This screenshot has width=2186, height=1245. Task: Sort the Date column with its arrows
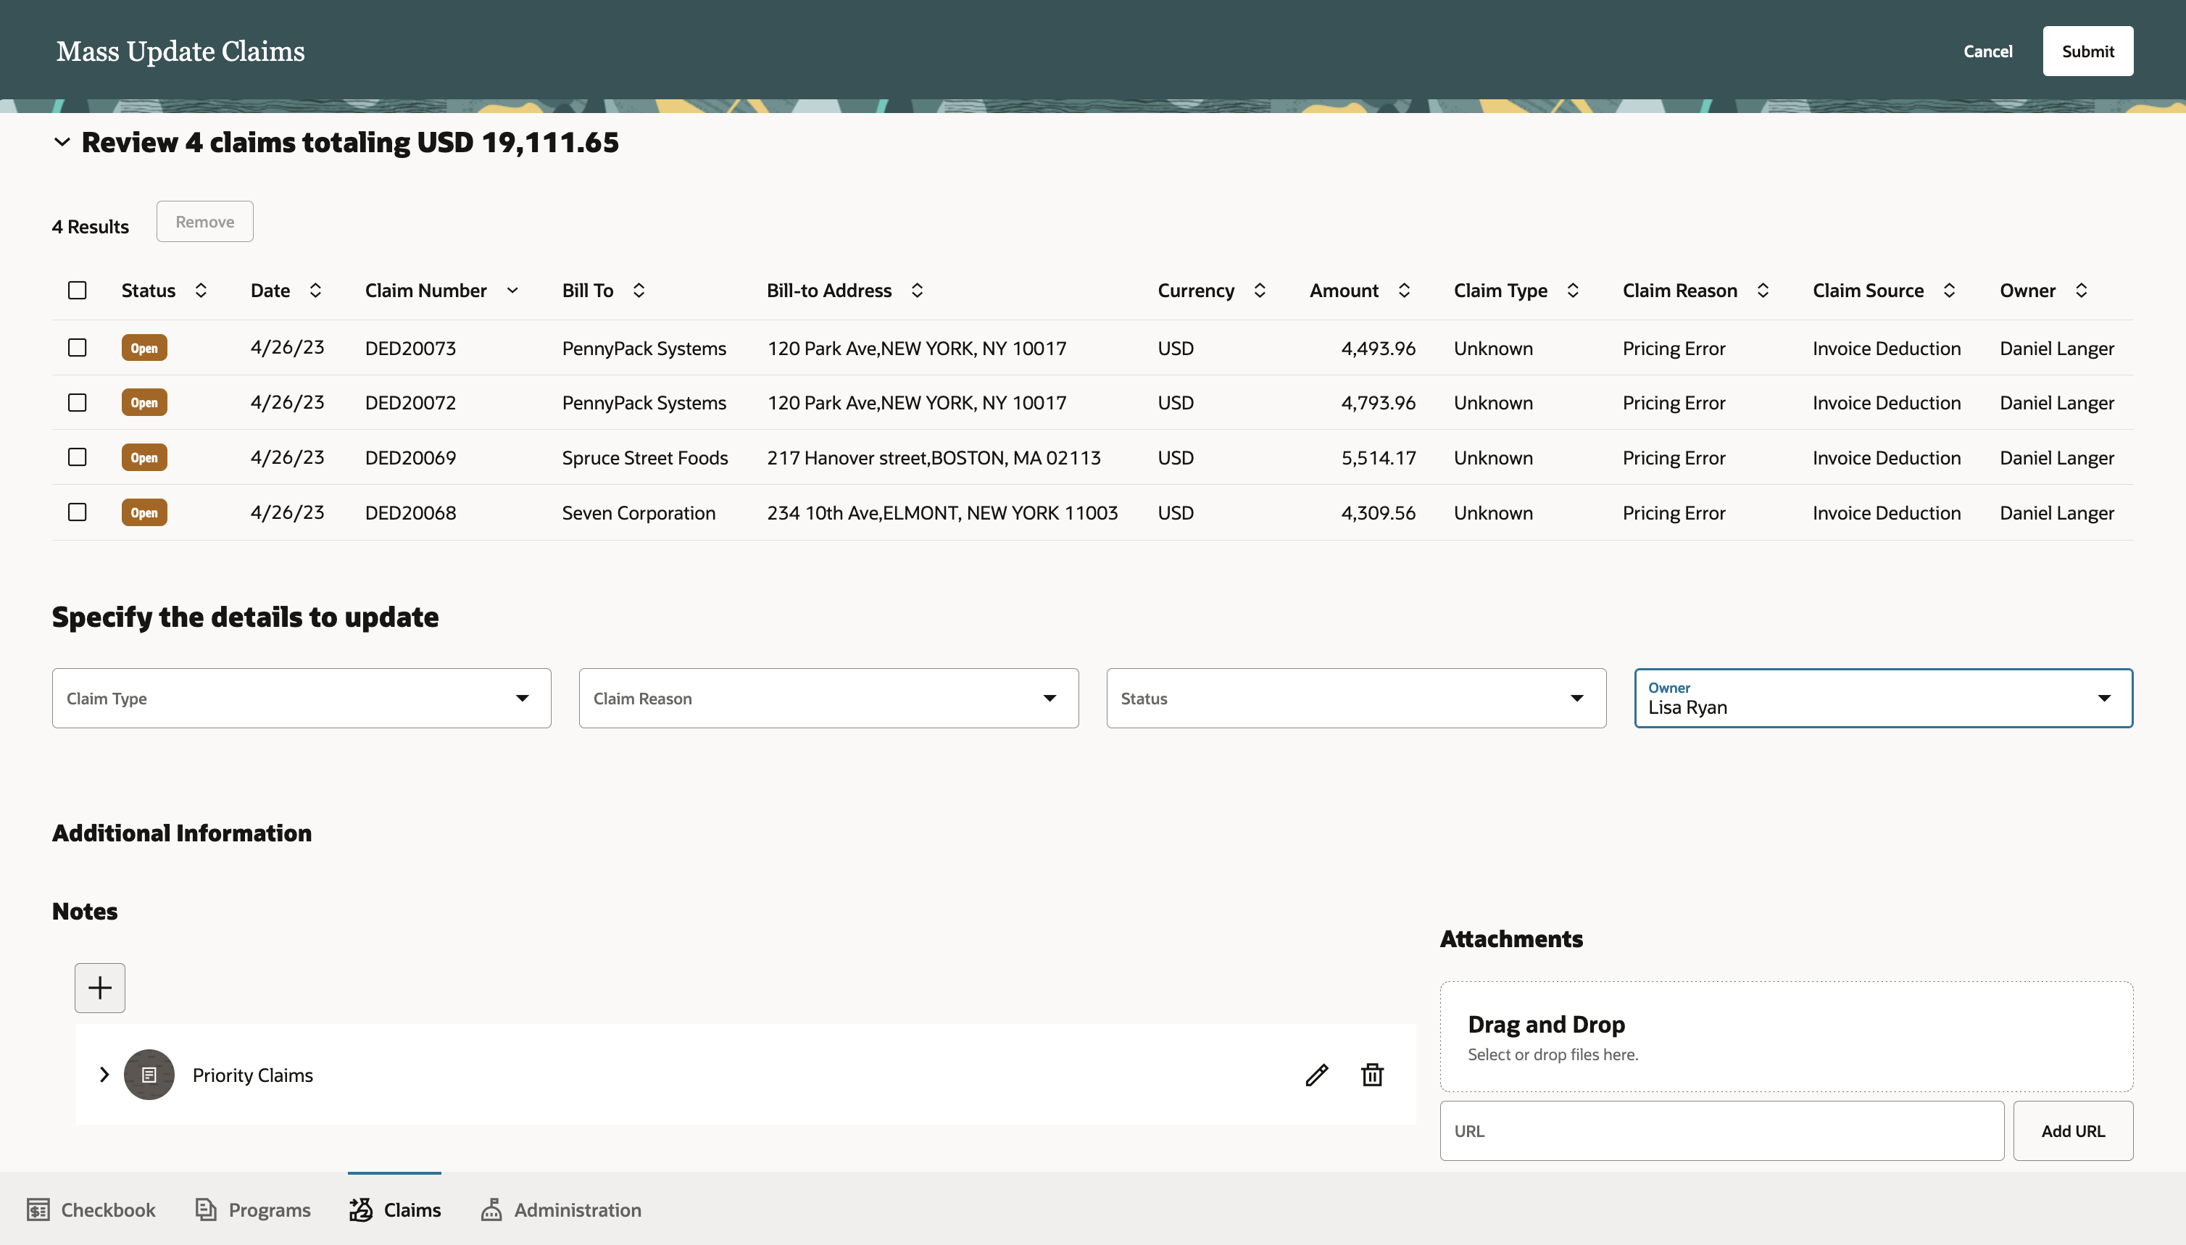click(x=315, y=291)
